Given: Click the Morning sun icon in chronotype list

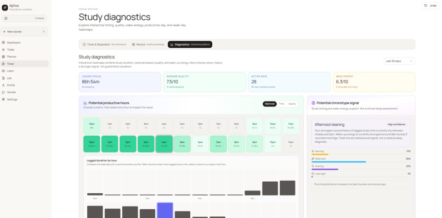Looking at the screenshot, I should tap(313, 152).
